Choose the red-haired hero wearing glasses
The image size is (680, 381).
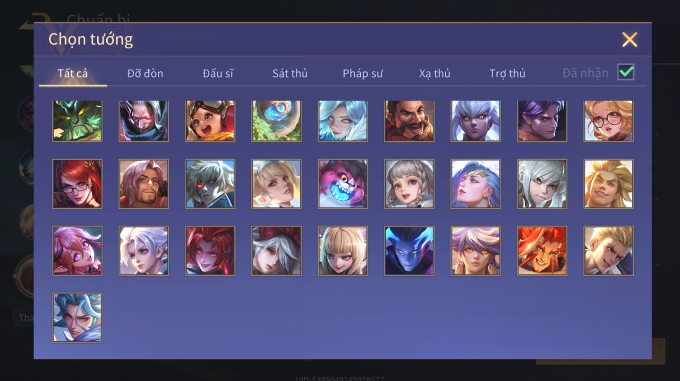(77, 184)
